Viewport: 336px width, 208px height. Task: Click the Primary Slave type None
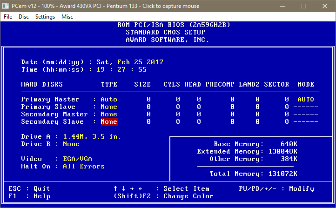point(109,107)
